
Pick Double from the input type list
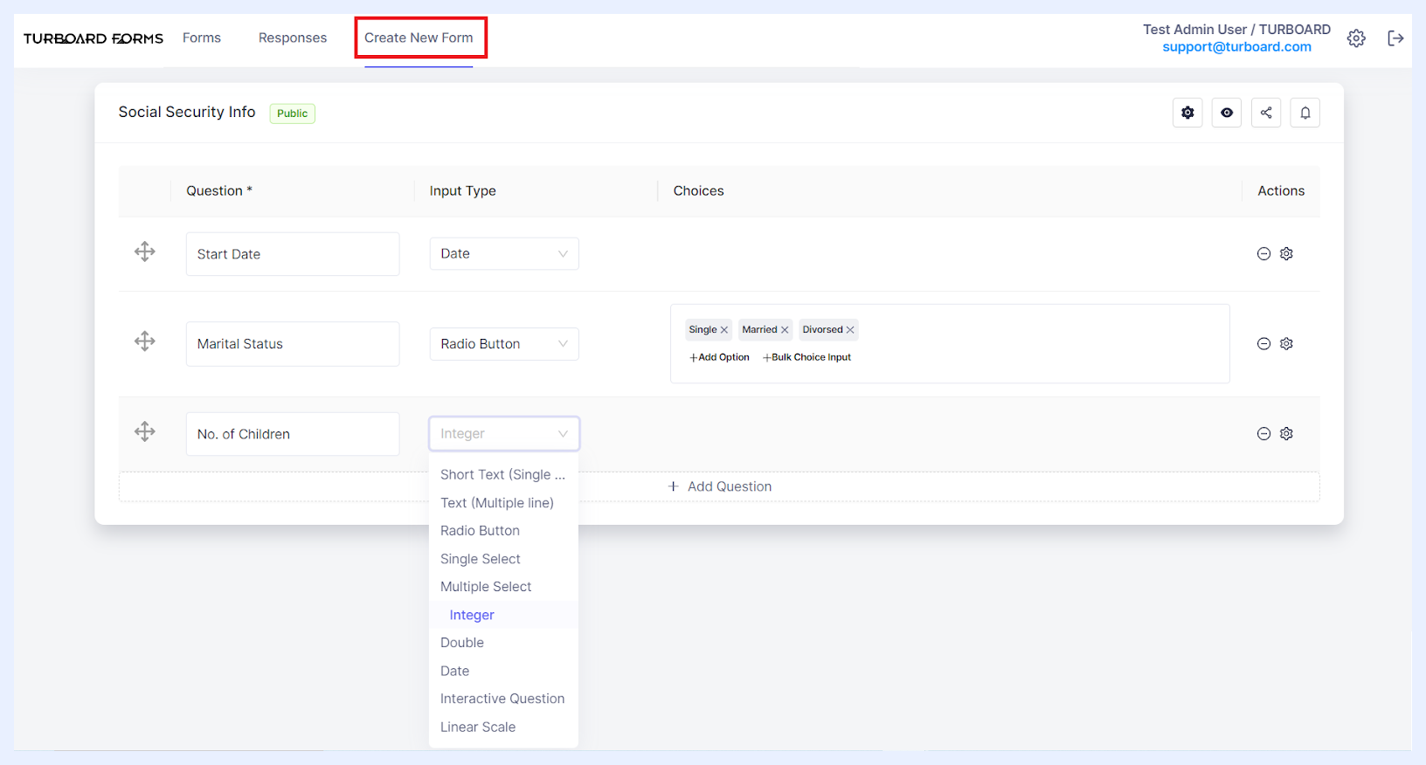503,643
